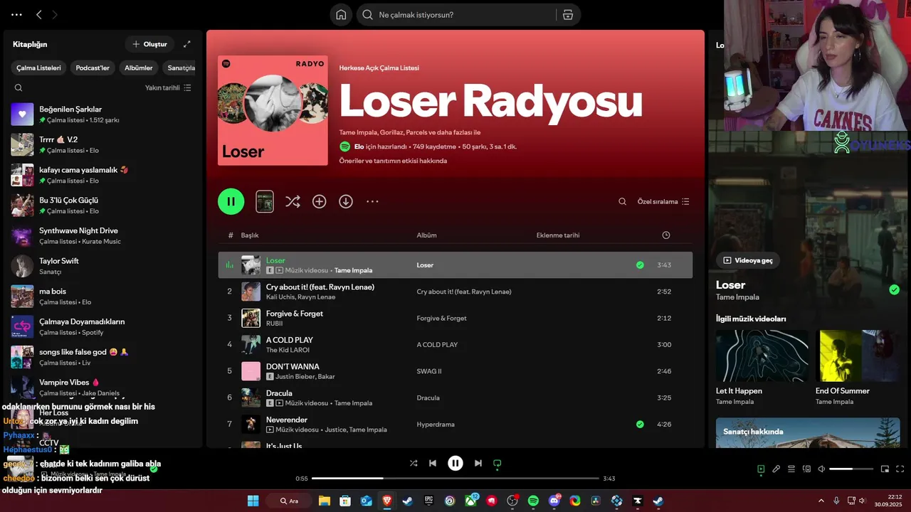Open Brave browser from the taskbar
This screenshot has height=512, width=911.
pos(387,501)
